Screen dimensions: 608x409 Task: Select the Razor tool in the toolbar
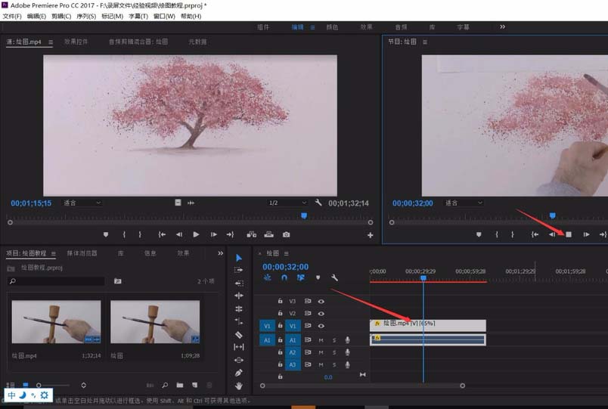click(x=239, y=334)
